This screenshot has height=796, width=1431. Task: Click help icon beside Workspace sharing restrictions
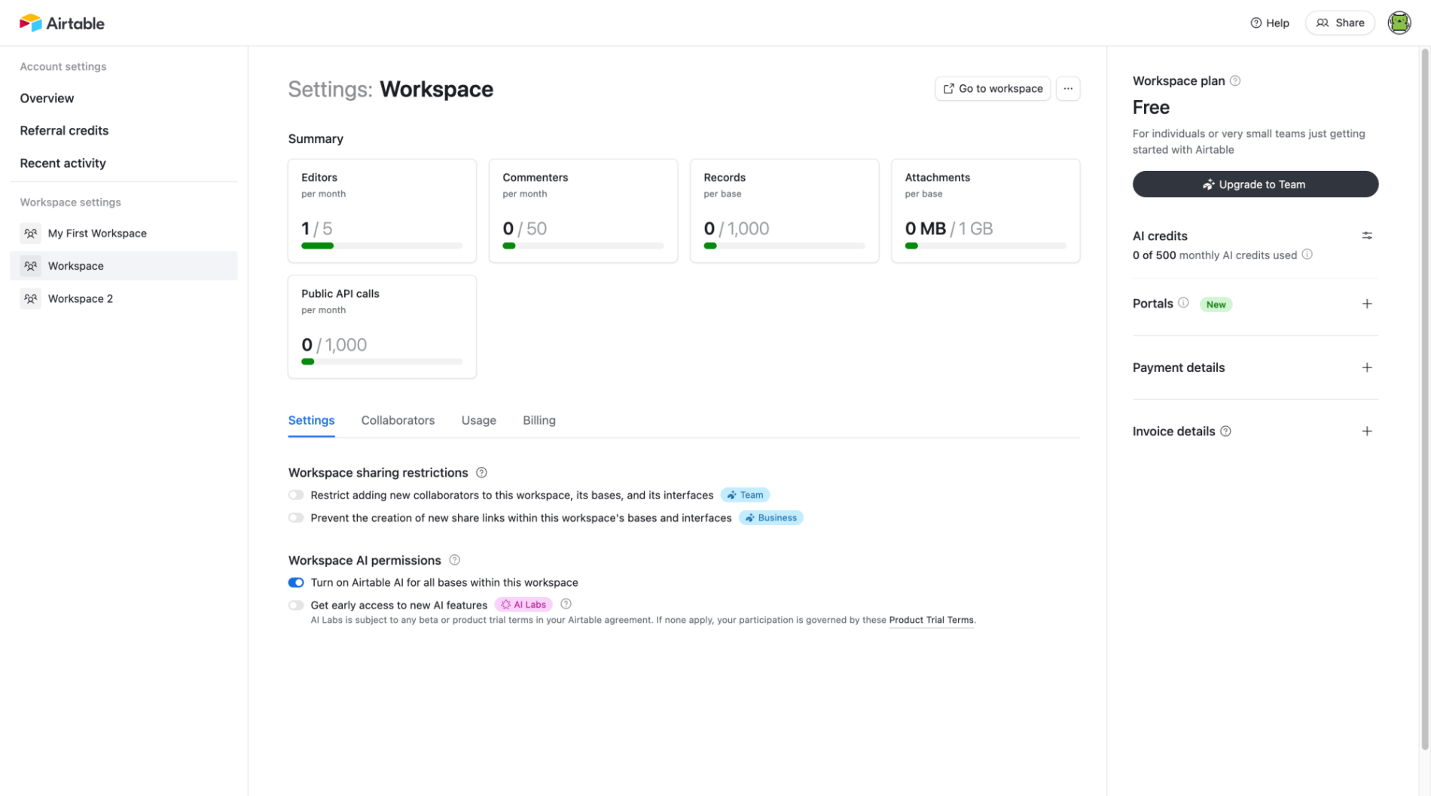coord(481,473)
